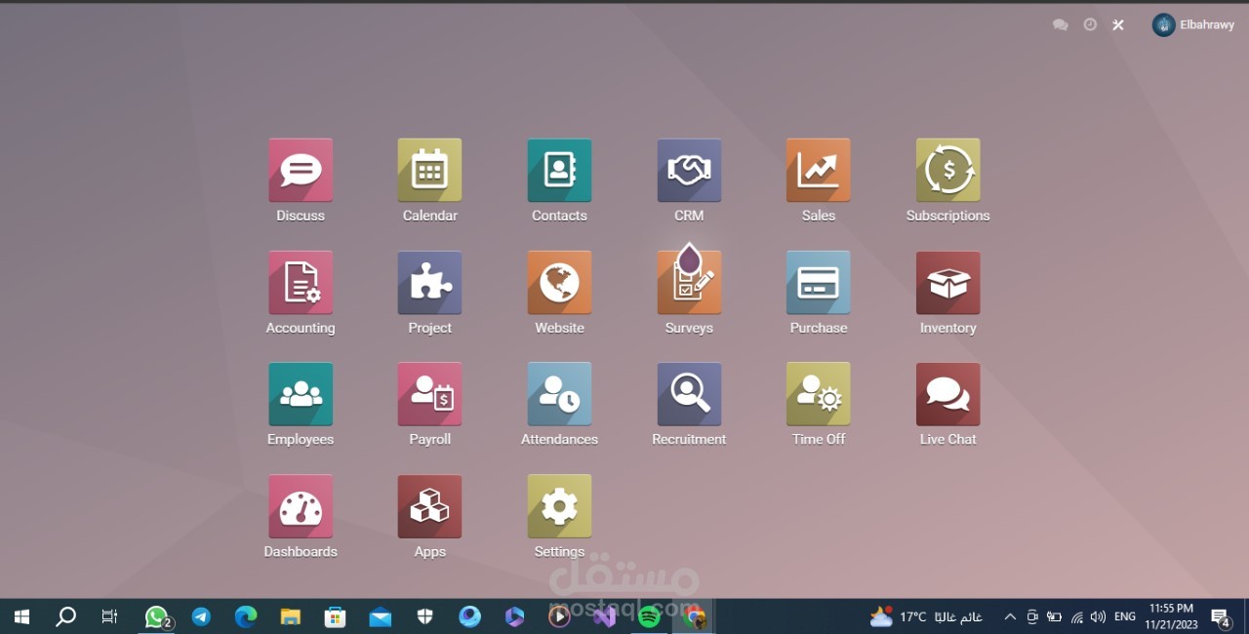The image size is (1249, 634).
Task: Open Windows taskbar search
Action: click(x=65, y=616)
